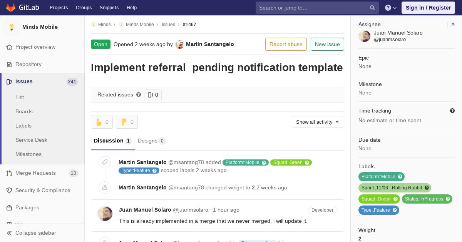Click label tag icon in activity feed
462x242 pixels.
104,162
